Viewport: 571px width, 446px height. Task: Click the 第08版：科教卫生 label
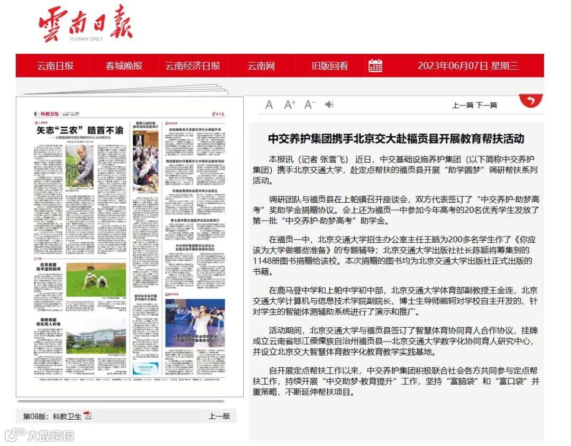(52, 416)
